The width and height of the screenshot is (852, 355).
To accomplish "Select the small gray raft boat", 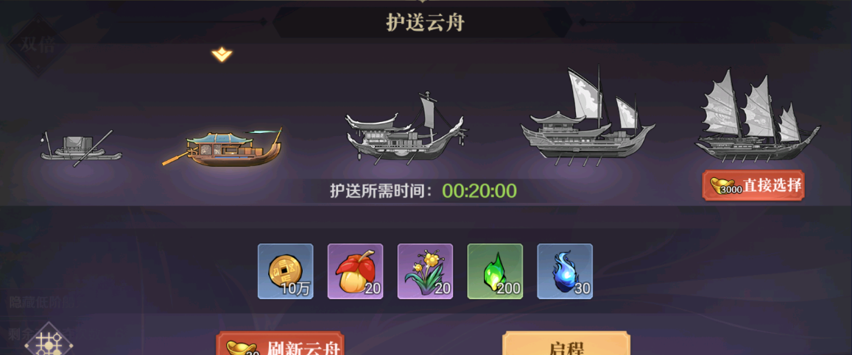I will (80, 148).
